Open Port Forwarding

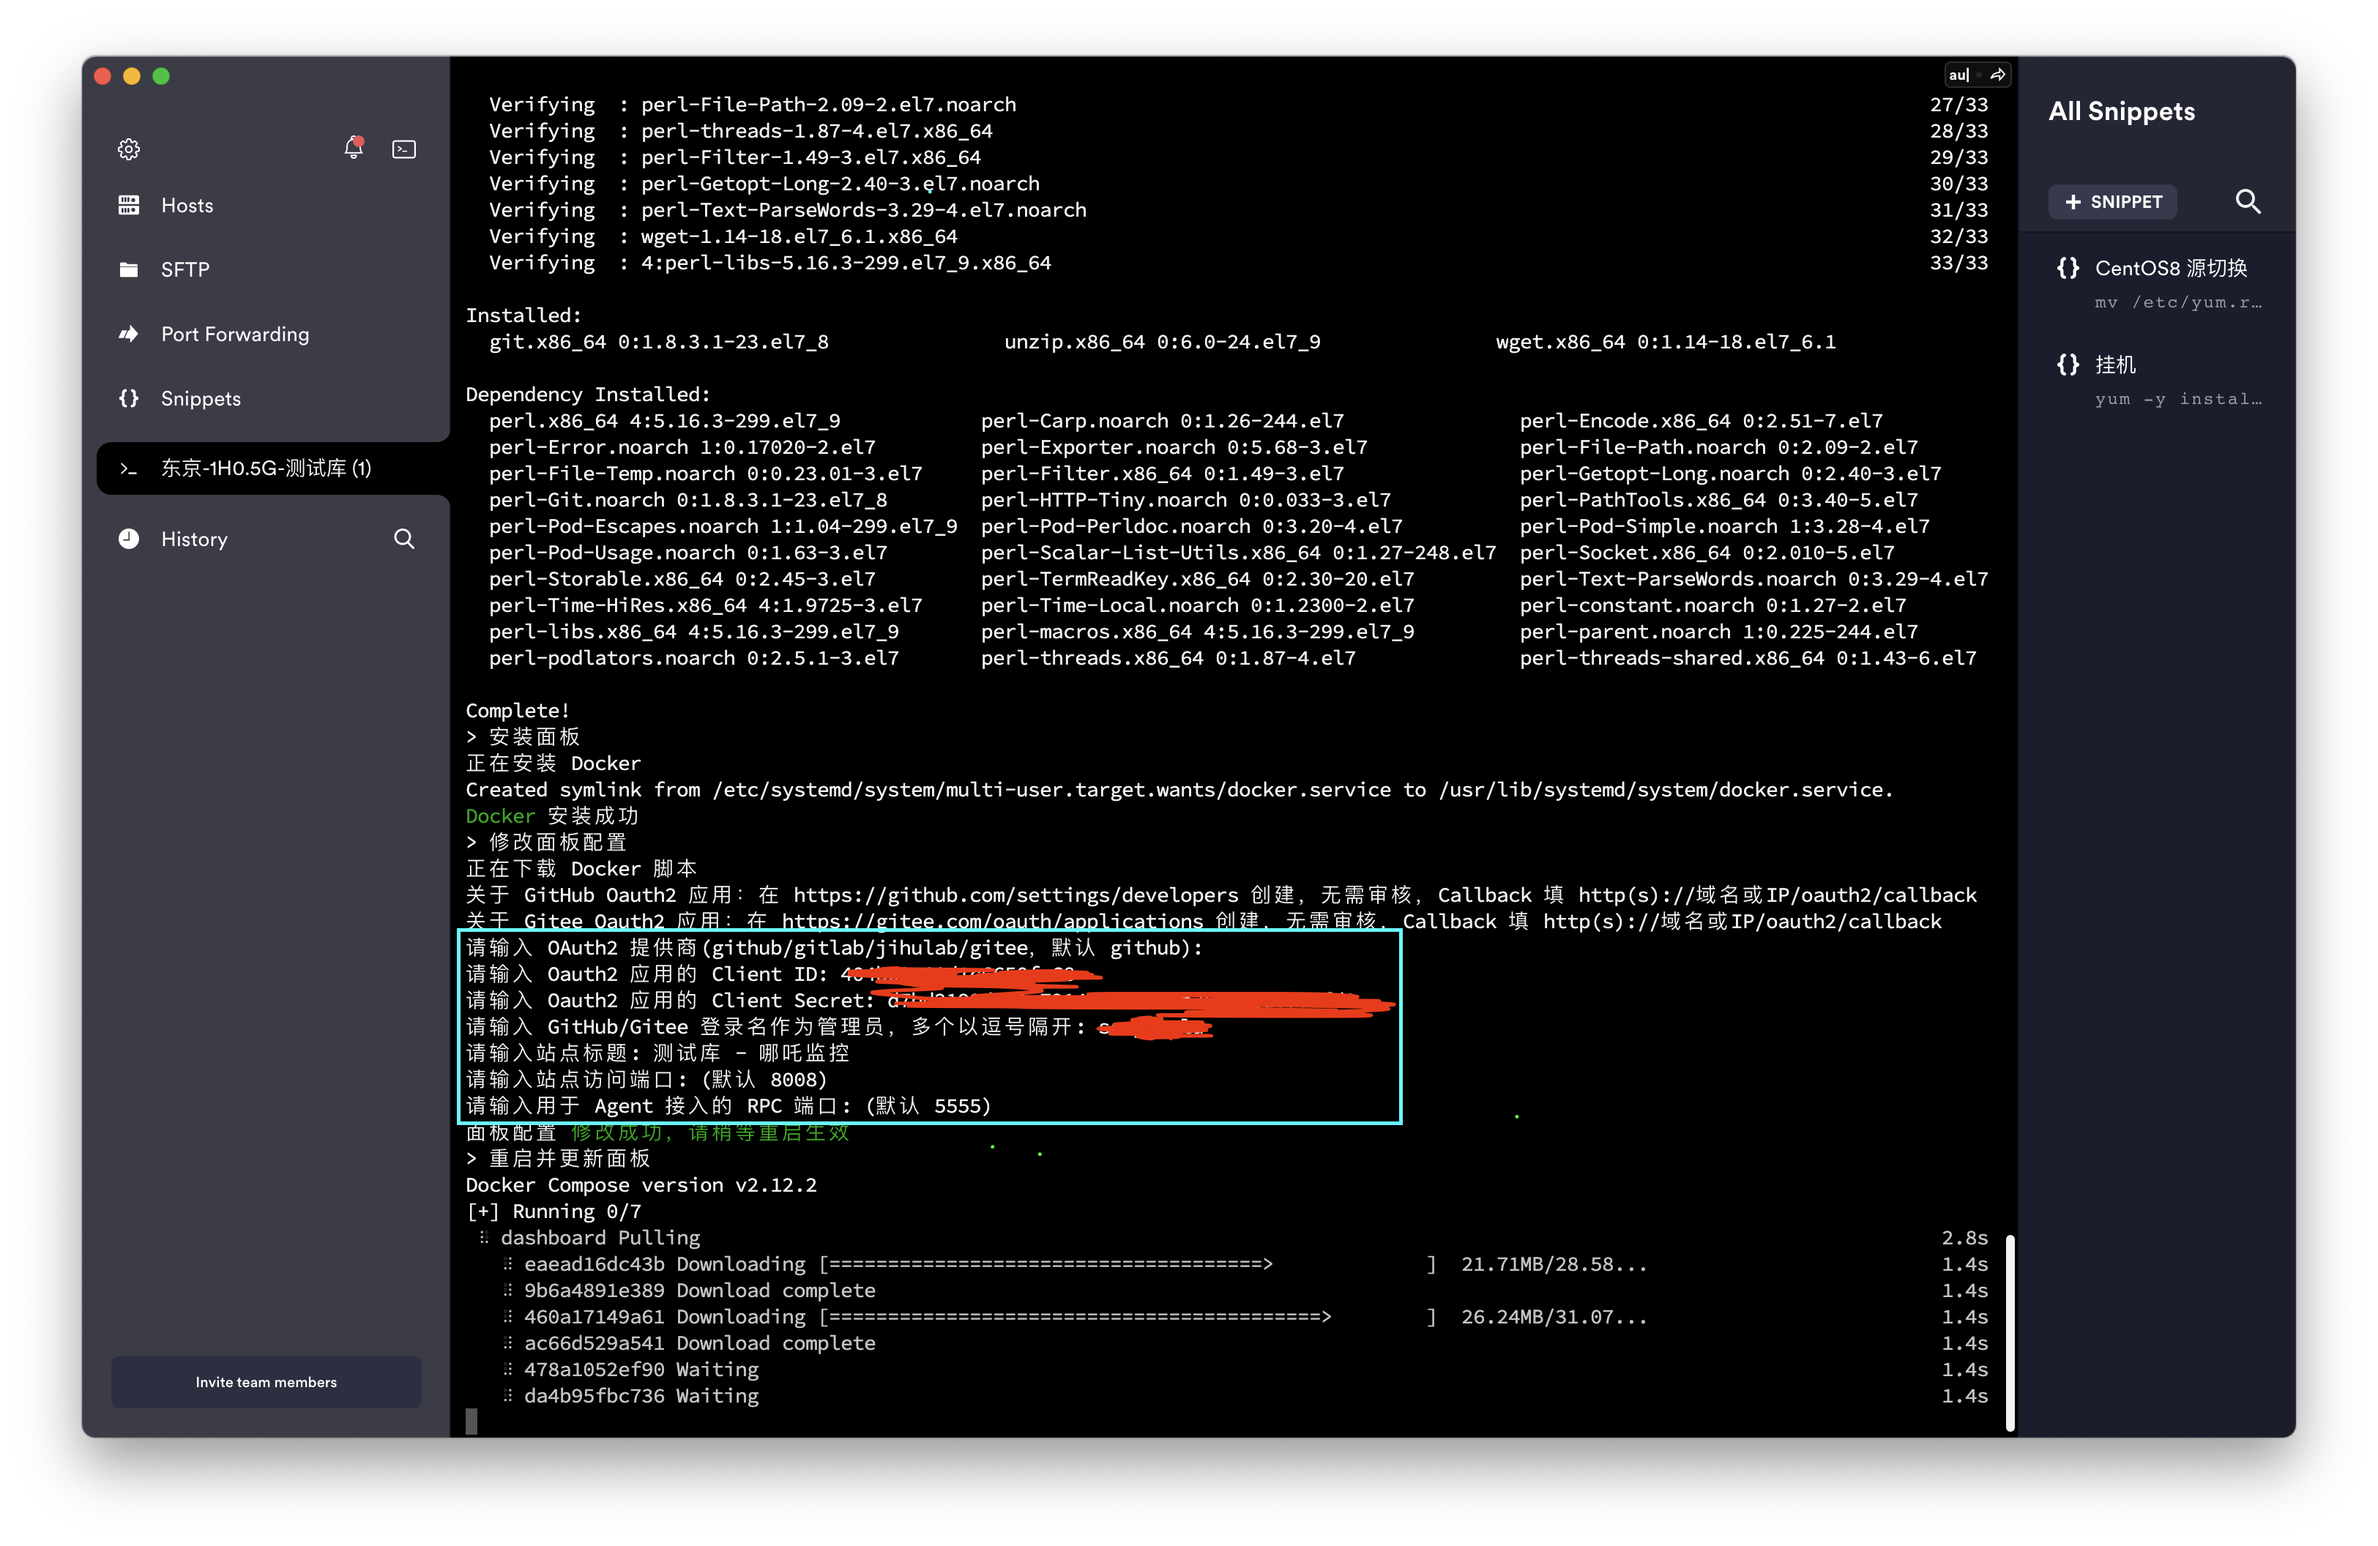pyautogui.click(x=235, y=334)
